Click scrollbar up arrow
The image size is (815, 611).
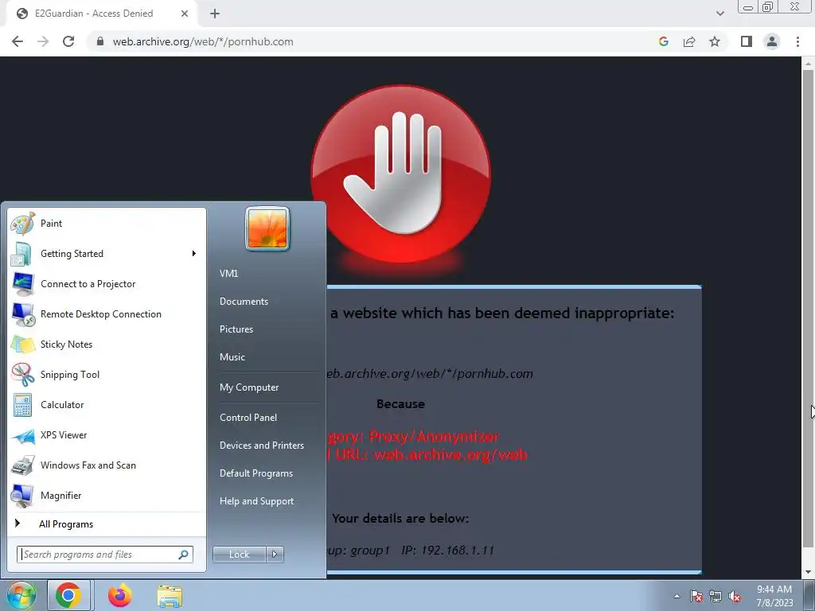[x=808, y=64]
